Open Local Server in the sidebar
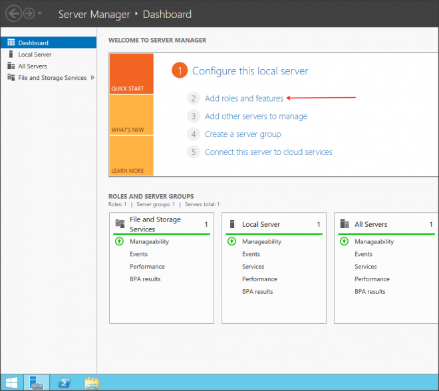Image resolution: width=439 pixels, height=391 pixels. click(x=35, y=55)
